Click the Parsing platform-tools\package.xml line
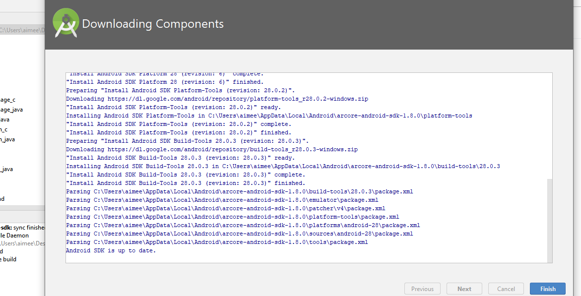This screenshot has width=581, height=296. [x=233, y=217]
